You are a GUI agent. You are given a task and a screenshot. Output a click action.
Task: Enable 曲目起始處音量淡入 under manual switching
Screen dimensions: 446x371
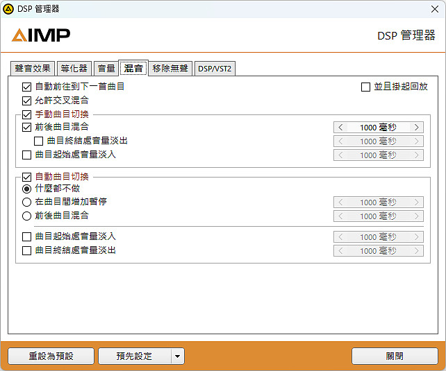click(26, 155)
